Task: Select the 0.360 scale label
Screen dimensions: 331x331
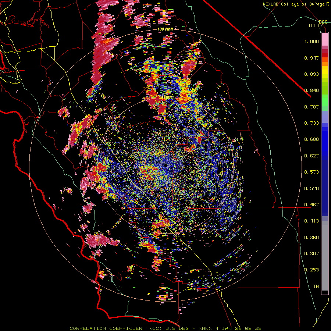Action: (x=312, y=238)
